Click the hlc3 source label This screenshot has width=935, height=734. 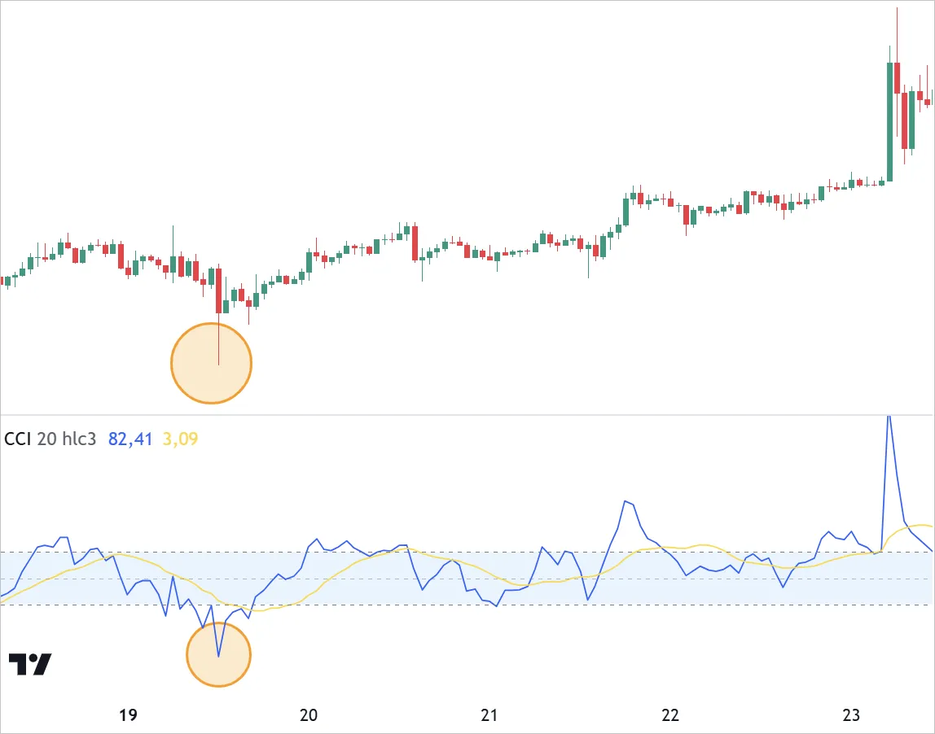pos(79,439)
